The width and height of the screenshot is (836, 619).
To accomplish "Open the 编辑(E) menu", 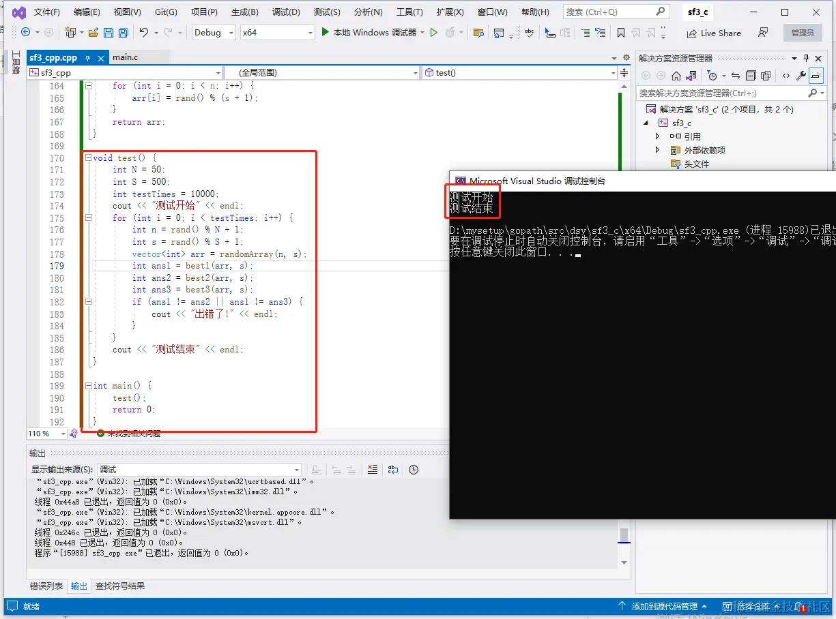I will coord(87,12).
